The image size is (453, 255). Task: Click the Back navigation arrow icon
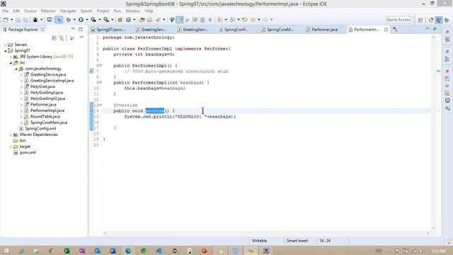coord(253,20)
